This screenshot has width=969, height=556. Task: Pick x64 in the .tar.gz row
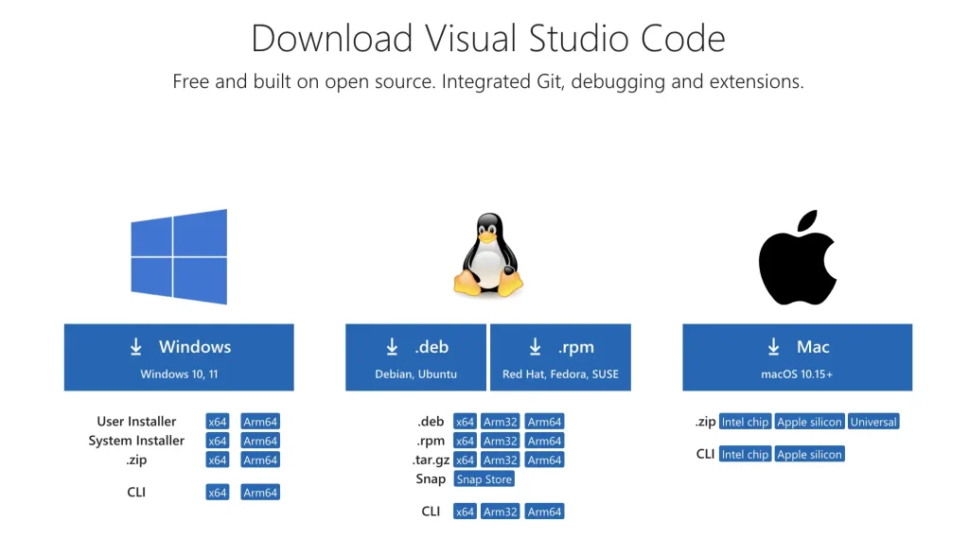465,460
